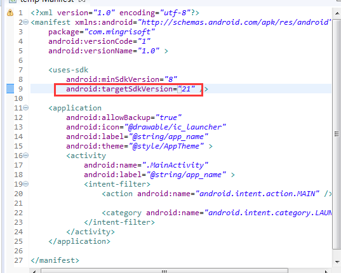Click the "@drawable/ic_launcher" icon value
The image size is (341, 273).
click(x=175, y=127)
